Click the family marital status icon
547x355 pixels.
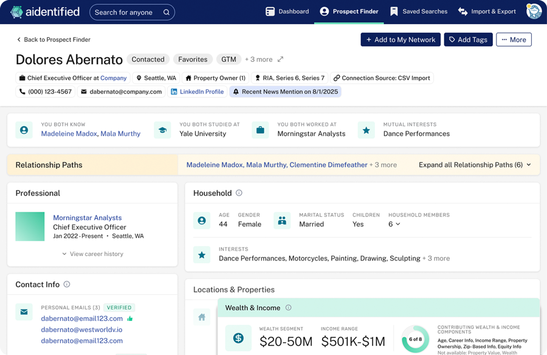tap(282, 220)
